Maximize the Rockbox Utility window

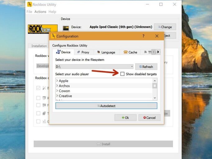pos(161,4)
